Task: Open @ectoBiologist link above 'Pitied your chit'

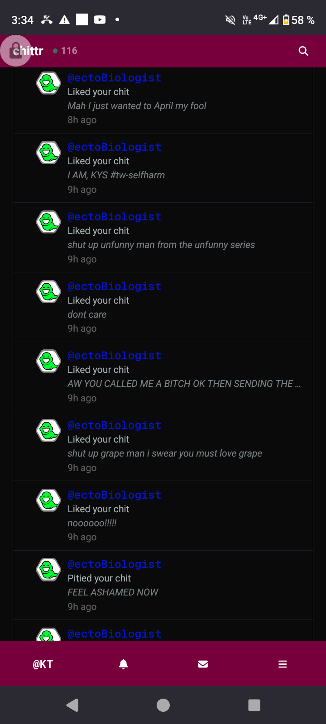Action: click(115, 564)
